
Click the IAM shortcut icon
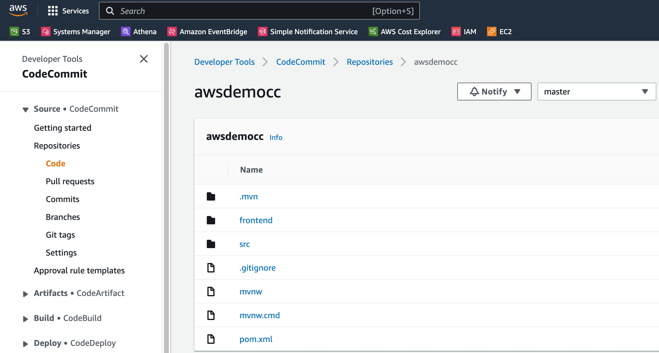tap(456, 31)
